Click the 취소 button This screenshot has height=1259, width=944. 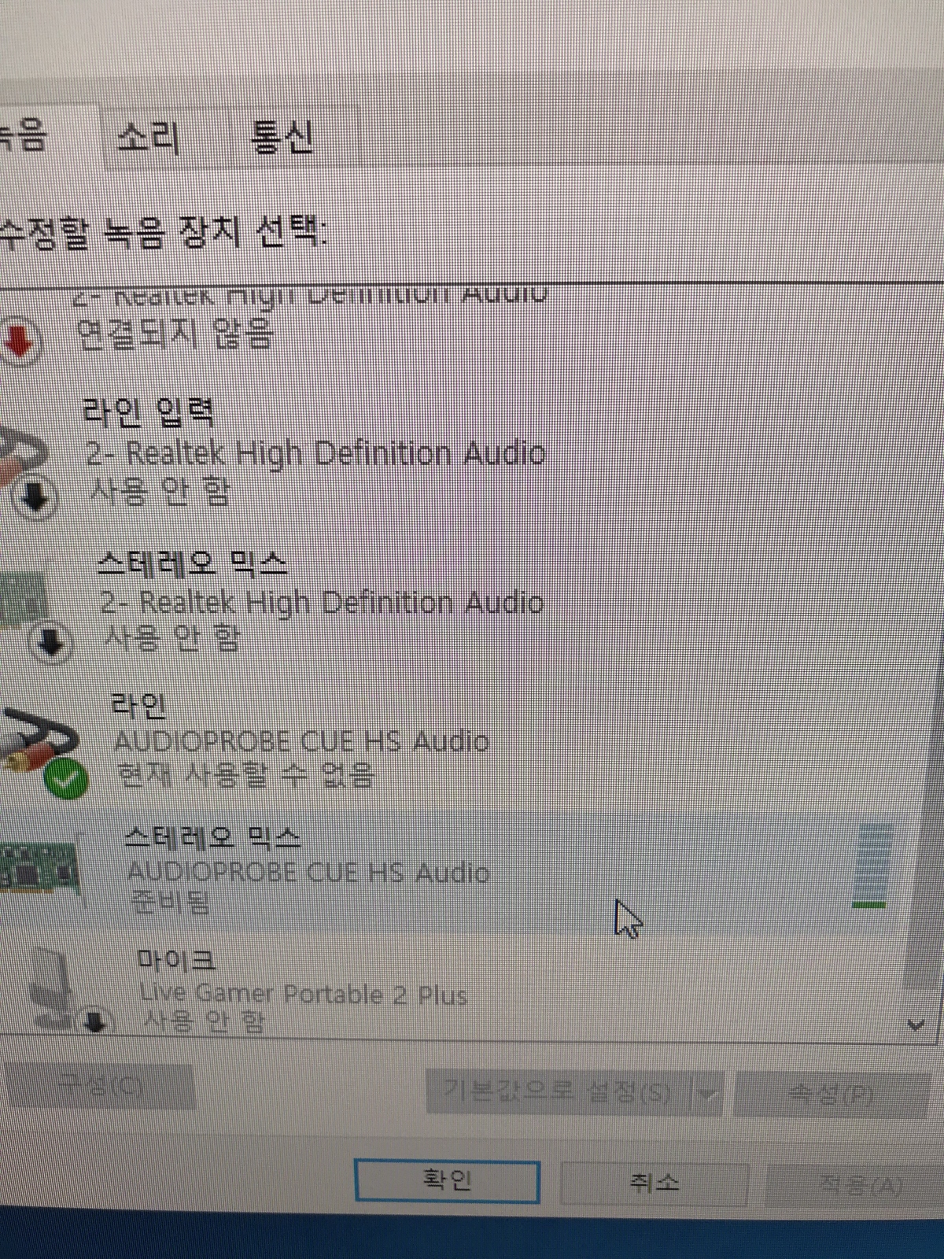click(x=654, y=1183)
